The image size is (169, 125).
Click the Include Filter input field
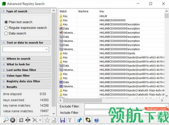126,112
